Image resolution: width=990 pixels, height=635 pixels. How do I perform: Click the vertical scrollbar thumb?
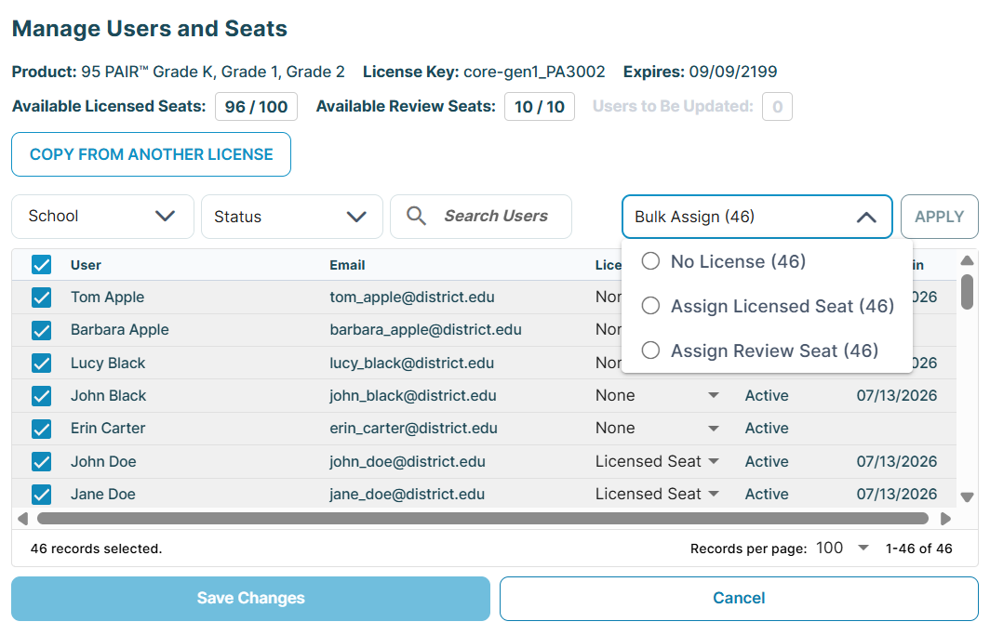[x=967, y=292]
